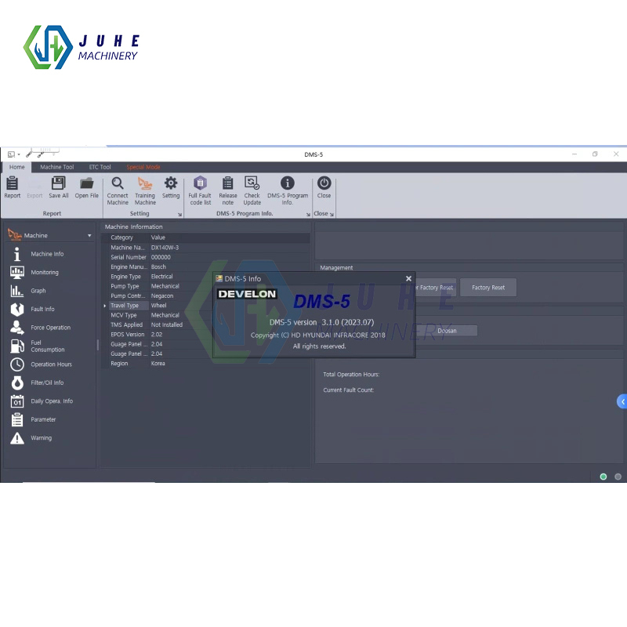Expand the Machine dropdown arrow
Screen dimensions: 627x627
(x=89, y=234)
